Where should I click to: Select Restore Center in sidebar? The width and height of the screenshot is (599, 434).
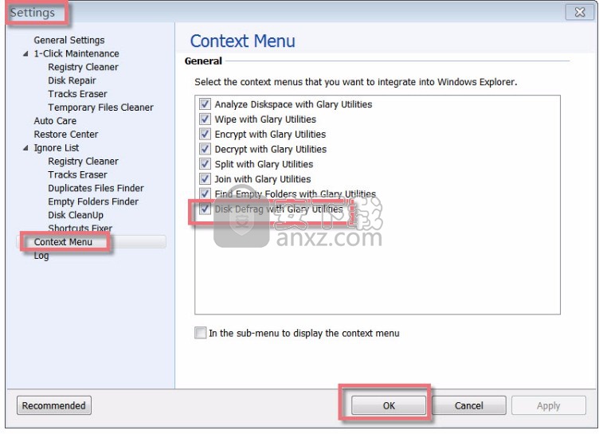coord(65,134)
